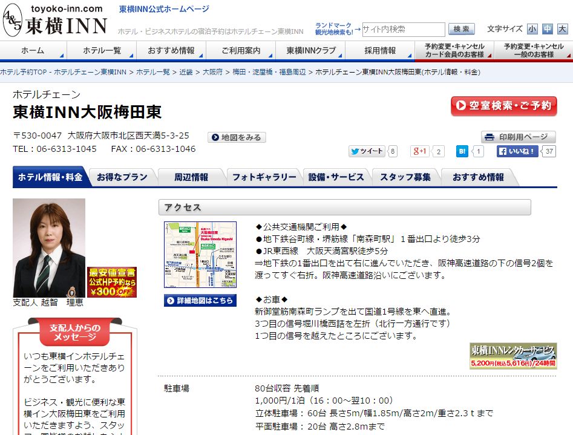Click the Twitter share count 8
This screenshot has width=573, height=435.
point(393,151)
